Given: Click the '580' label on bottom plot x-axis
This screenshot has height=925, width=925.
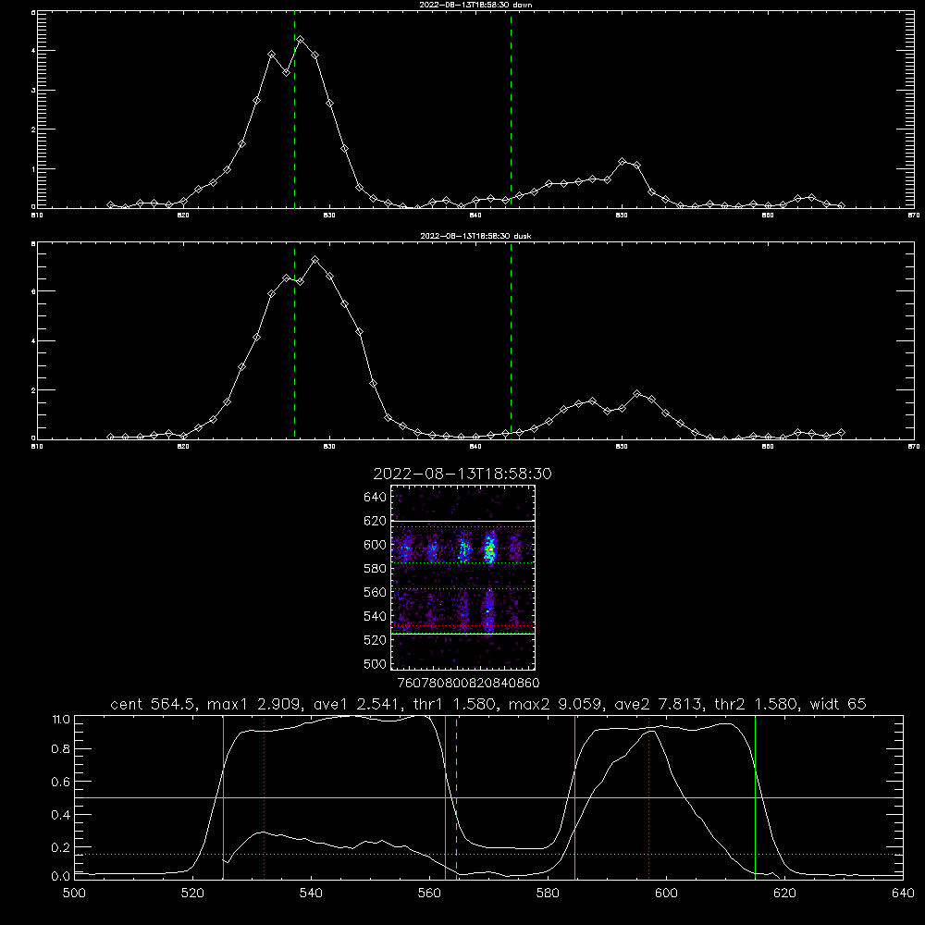Looking at the screenshot, I should (548, 894).
